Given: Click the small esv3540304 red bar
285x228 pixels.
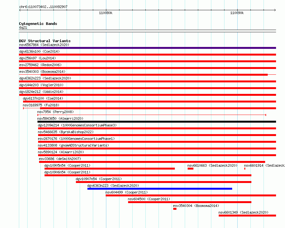Looking at the screenshot, I should pyautogui.click(x=175, y=209).
